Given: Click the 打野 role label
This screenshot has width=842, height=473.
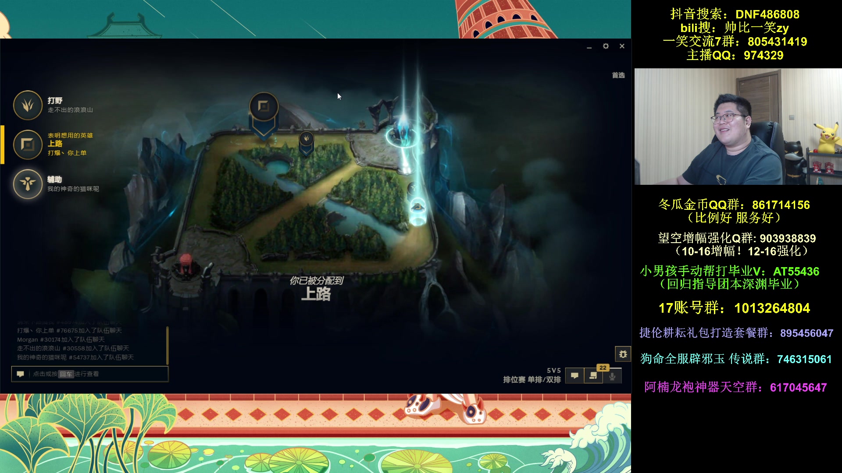Looking at the screenshot, I should point(55,101).
